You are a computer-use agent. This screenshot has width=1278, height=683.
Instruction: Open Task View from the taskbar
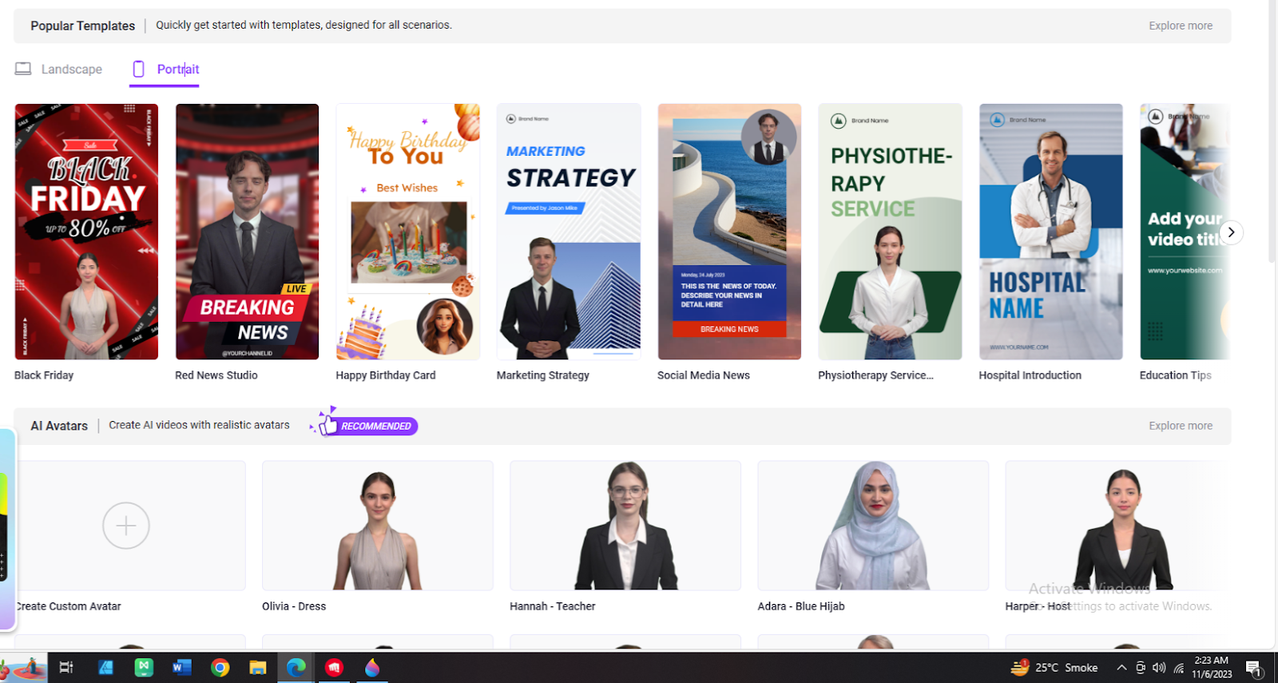(x=66, y=667)
